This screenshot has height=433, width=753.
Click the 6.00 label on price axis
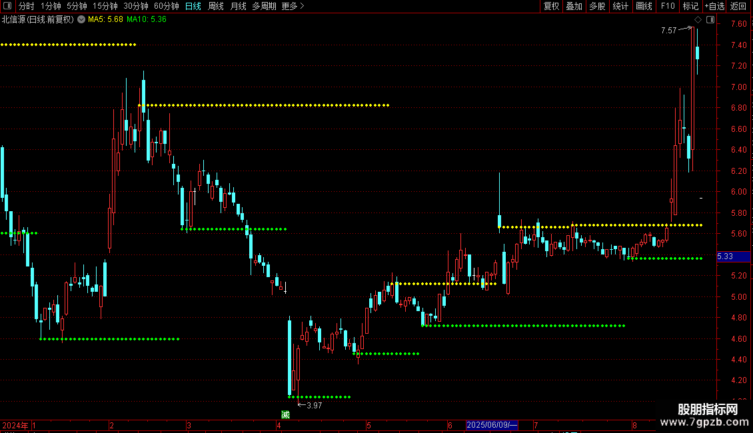738,192
